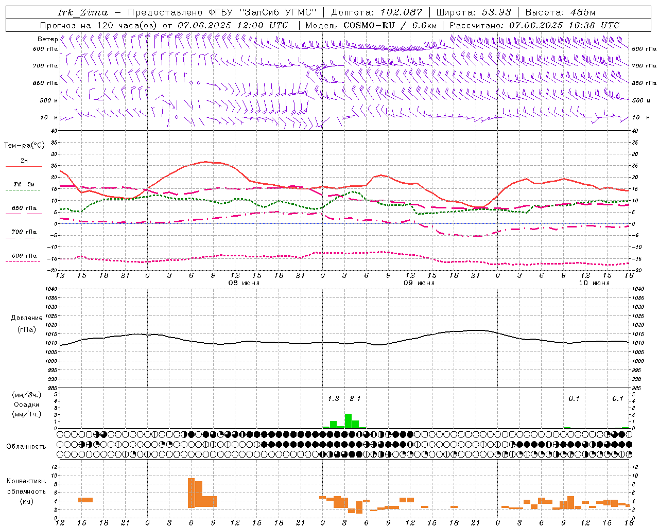The width and height of the screenshot is (659, 527).
Task: Click the solid red 2м legend line
Action: (x=24, y=166)
